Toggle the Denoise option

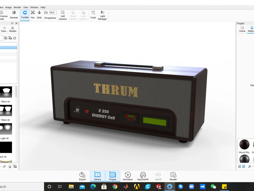pos(14,15)
